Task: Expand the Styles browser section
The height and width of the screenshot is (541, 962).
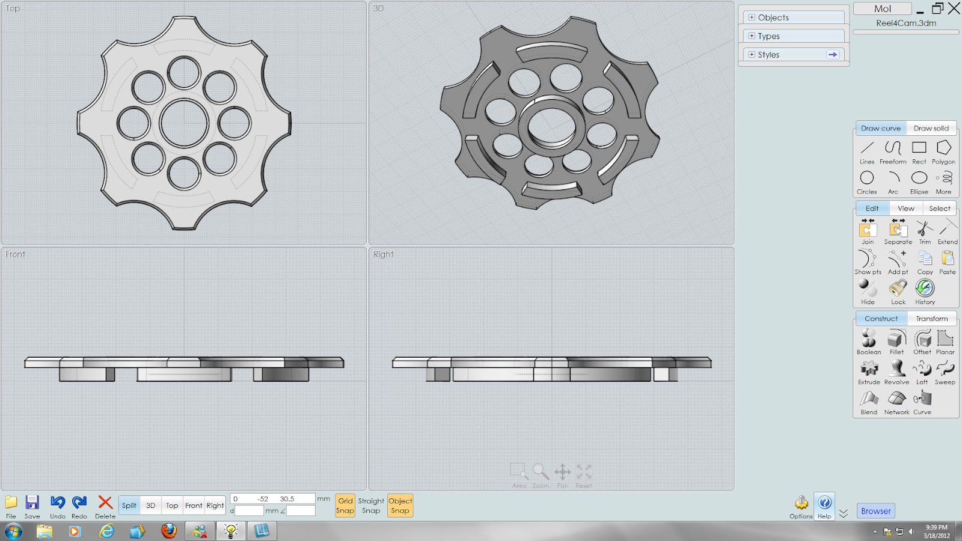Action: pyautogui.click(x=752, y=55)
